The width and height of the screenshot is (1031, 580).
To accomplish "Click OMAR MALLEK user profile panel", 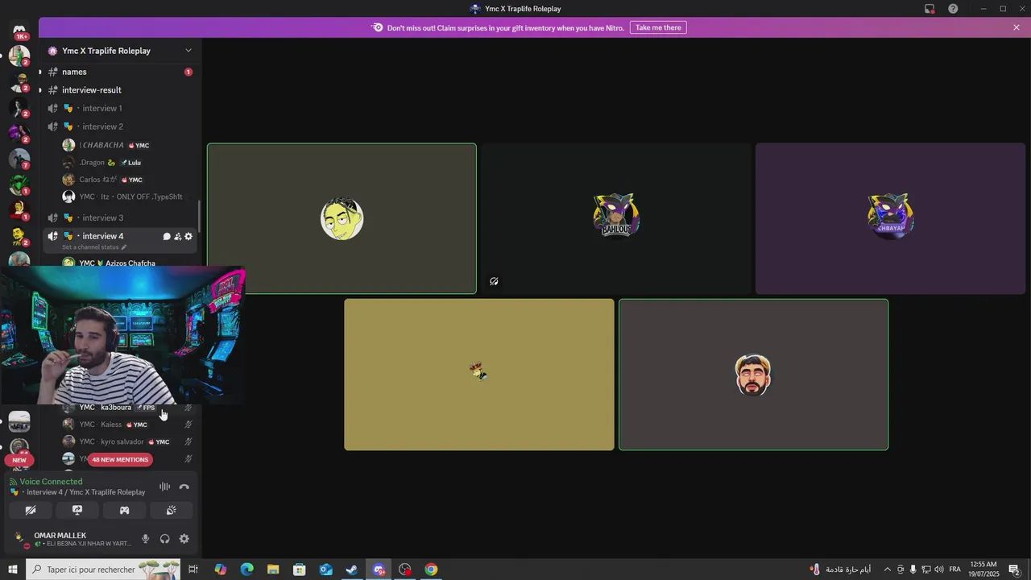I will point(72,539).
